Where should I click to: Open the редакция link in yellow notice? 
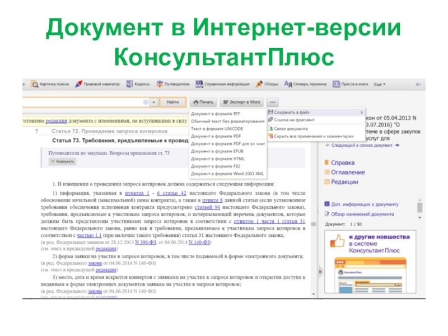point(57,121)
